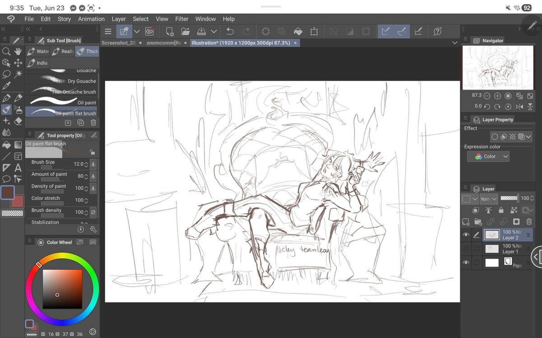Select the Pencil tool
Image resolution: width=542 pixels, height=338 pixels.
point(18,98)
